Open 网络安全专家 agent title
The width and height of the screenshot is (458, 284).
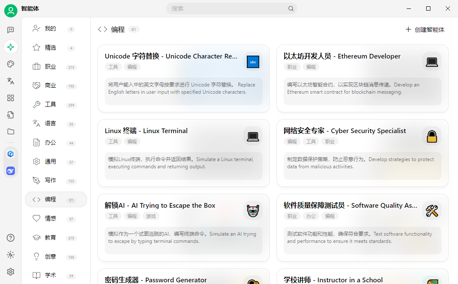tap(345, 131)
